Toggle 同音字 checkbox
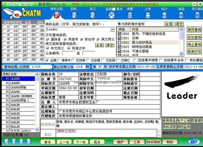The width and height of the screenshot is (203, 147). pyautogui.click(x=65, y=39)
